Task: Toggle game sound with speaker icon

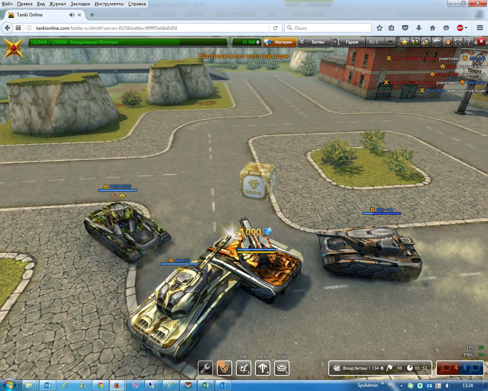Action: [x=448, y=42]
